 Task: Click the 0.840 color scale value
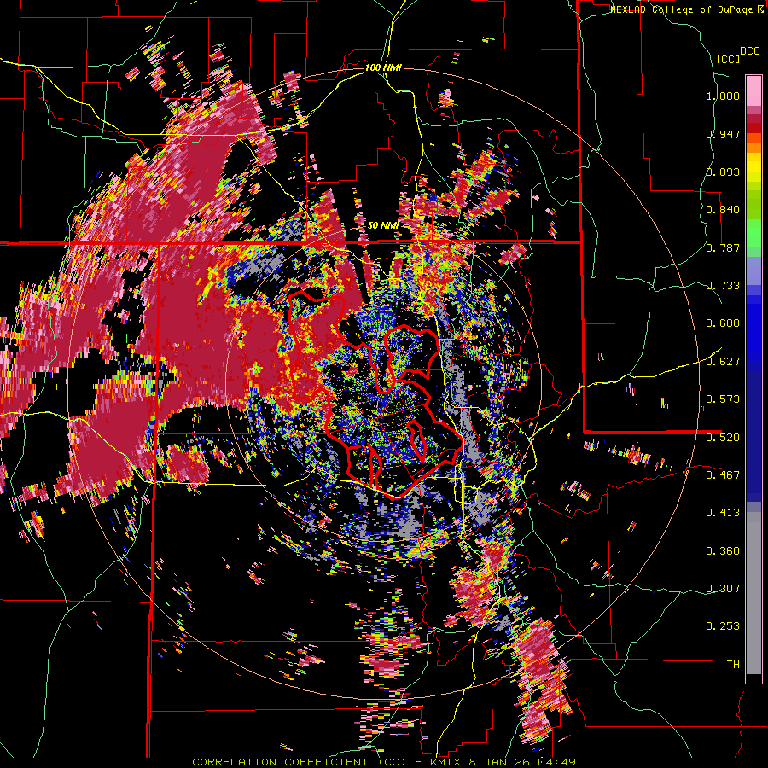pos(723,210)
